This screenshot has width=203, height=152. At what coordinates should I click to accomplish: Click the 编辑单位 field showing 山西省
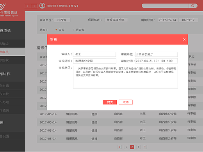[x=62, y=20]
